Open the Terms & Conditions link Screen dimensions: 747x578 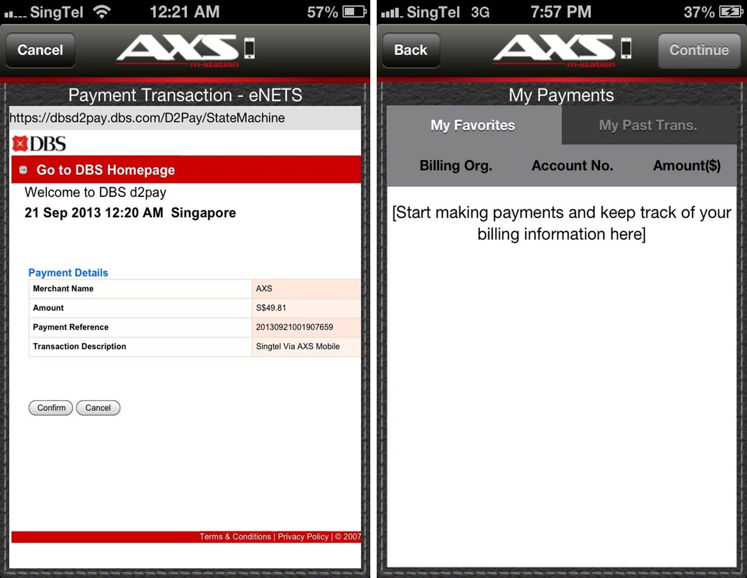pyautogui.click(x=235, y=537)
